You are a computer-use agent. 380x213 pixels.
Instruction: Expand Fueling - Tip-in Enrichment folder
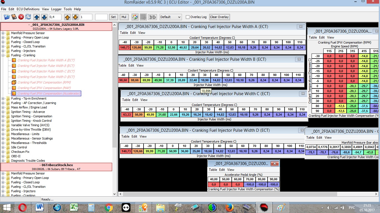3,98
